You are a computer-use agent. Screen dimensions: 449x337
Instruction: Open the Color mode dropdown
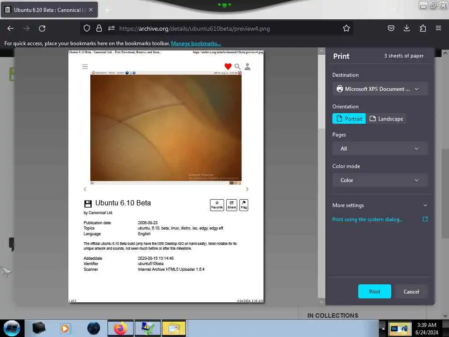coord(380,180)
